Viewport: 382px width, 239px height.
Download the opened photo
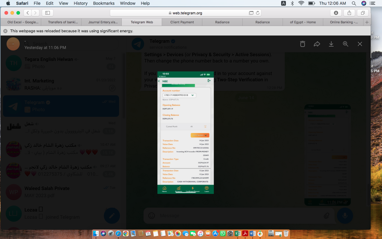(331, 44)
